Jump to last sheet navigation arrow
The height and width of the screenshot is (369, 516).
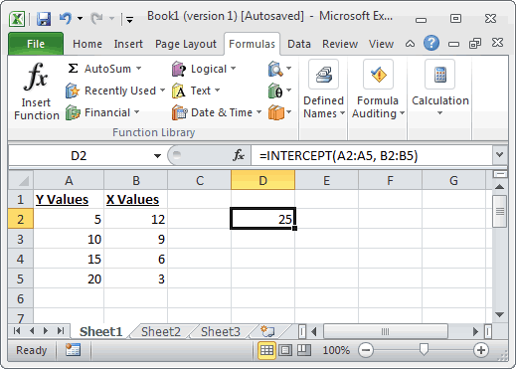(x=61, y=331)
